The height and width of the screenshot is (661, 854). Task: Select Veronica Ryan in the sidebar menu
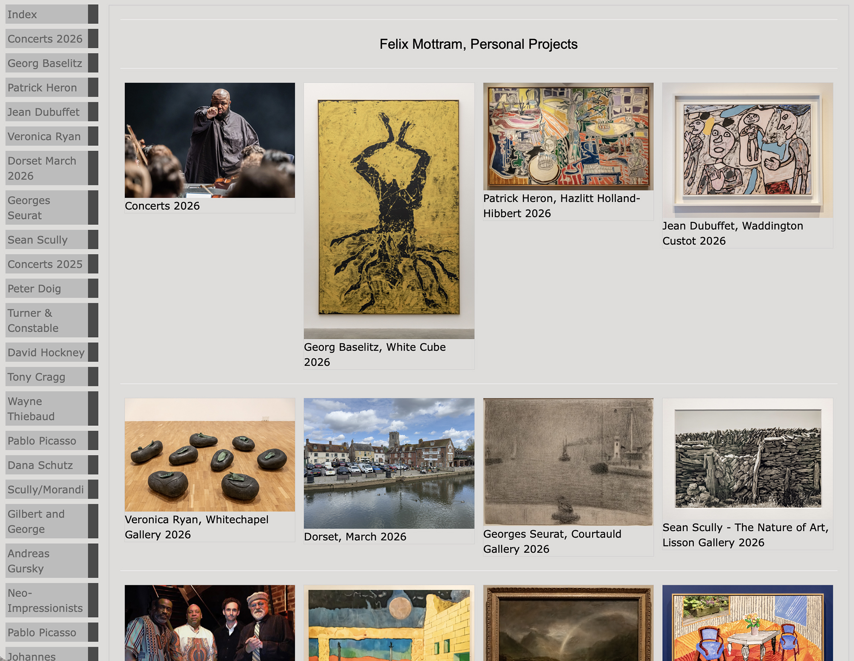tap(52, 136)
